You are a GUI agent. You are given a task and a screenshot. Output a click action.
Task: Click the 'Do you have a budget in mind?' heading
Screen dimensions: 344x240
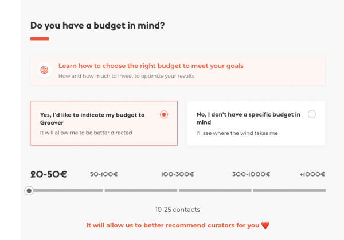pos(97,25)
